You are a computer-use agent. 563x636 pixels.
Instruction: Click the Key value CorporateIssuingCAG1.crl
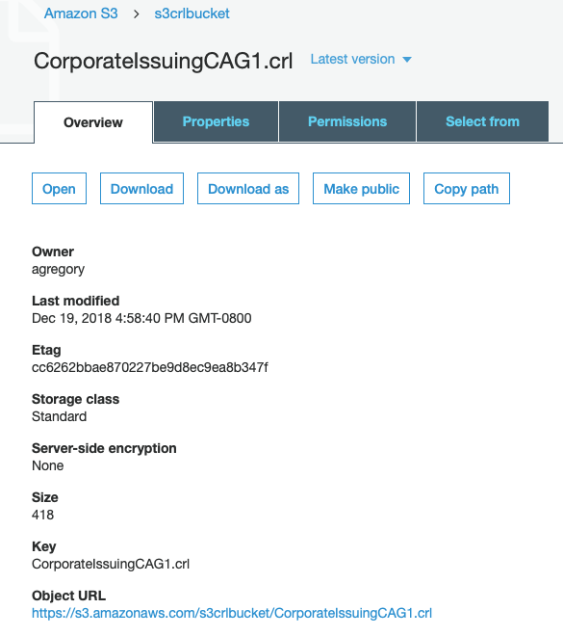point(111,564)
